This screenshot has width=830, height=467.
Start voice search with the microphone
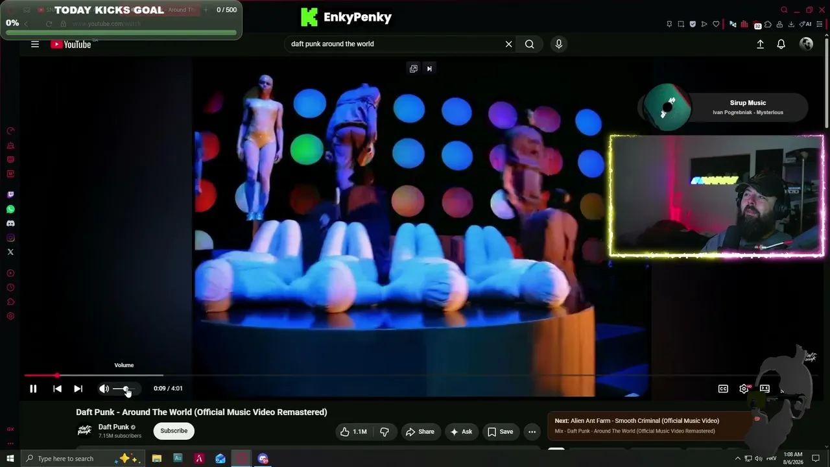(559, 44)
